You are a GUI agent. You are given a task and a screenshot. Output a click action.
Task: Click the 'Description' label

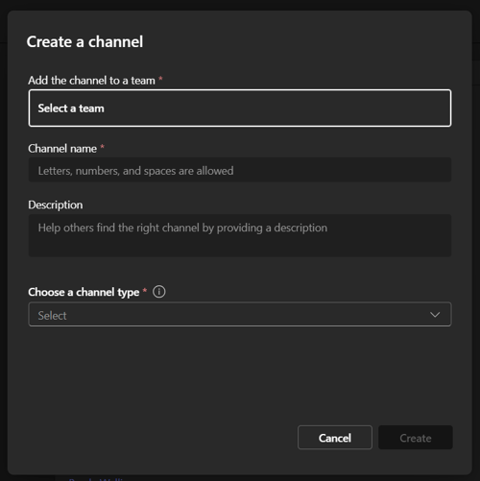[56, 205]
